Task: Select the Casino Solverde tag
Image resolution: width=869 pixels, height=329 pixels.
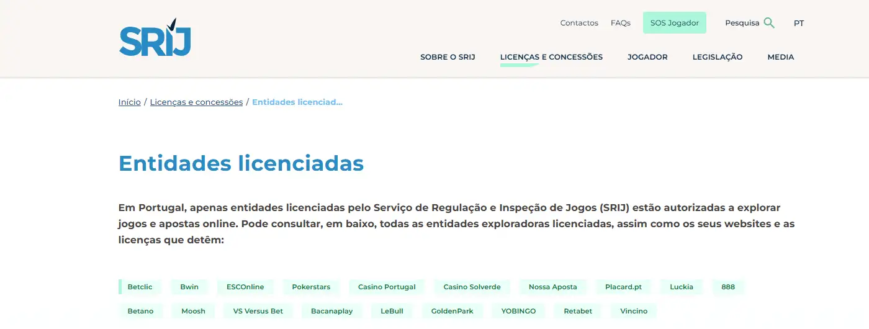Action: click(472, 287)
